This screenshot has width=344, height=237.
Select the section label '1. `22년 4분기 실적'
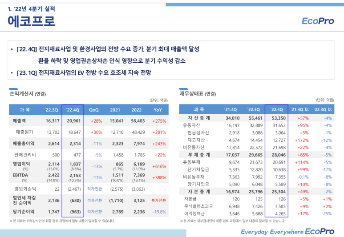[x=31, y=9]
